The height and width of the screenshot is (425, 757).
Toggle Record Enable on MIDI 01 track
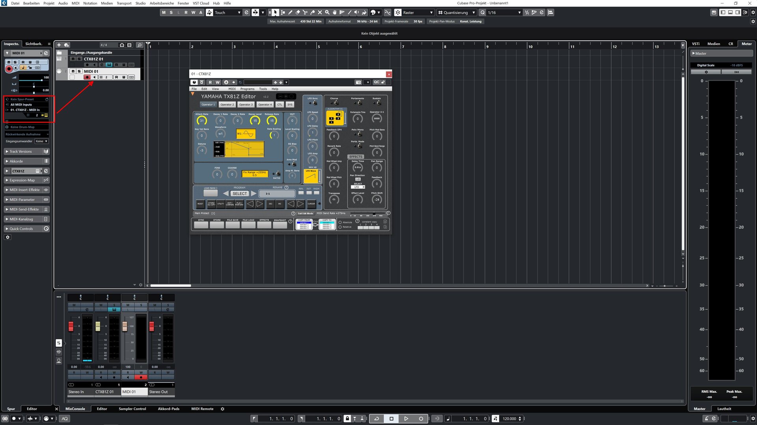87,77
